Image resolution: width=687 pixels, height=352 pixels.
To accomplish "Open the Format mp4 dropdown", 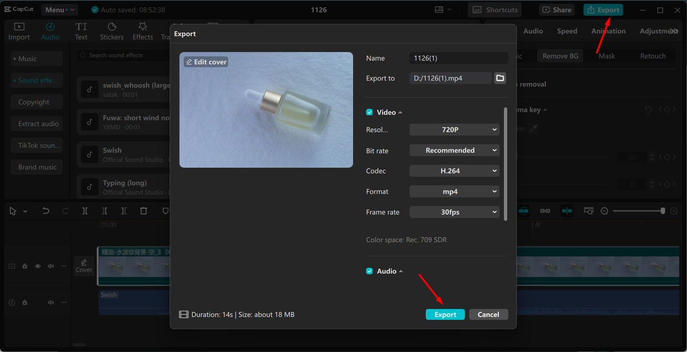I will [x=455, y=192].
